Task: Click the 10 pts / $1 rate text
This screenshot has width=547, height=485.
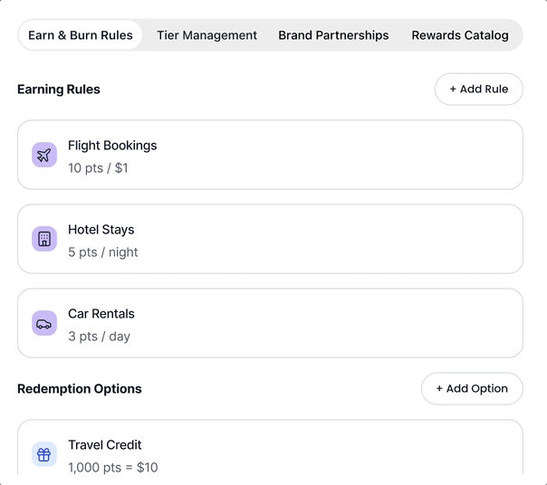Action: 98,168
